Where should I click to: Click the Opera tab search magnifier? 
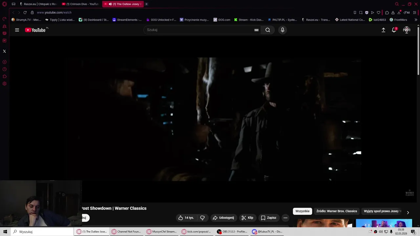tap(397, 4)
